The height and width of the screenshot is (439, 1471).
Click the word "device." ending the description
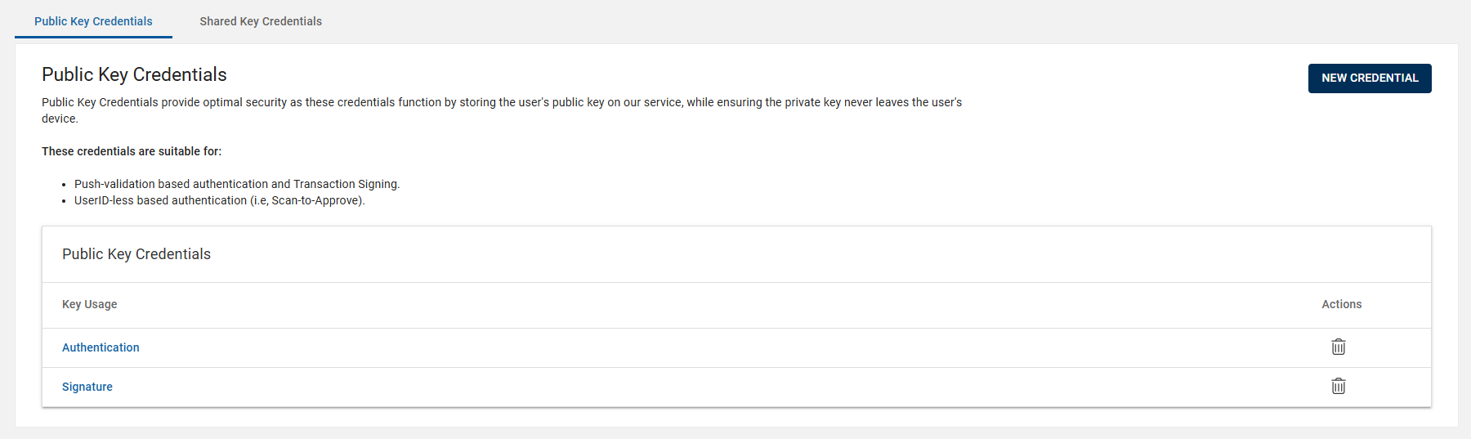click(x=60, y=119)
